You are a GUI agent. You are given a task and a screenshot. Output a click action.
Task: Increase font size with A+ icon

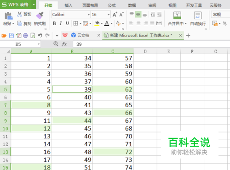click(115, 15)
